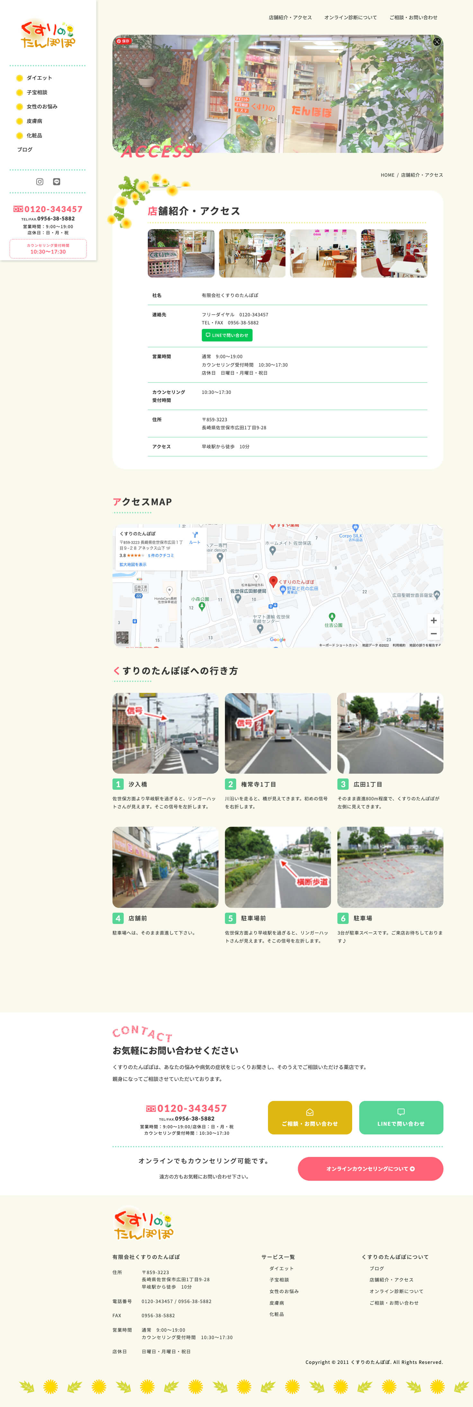Open 化粧品 in the footer service list
Image resolution: width=473 pixels, height=1407 pixels.
[277, 1314]
